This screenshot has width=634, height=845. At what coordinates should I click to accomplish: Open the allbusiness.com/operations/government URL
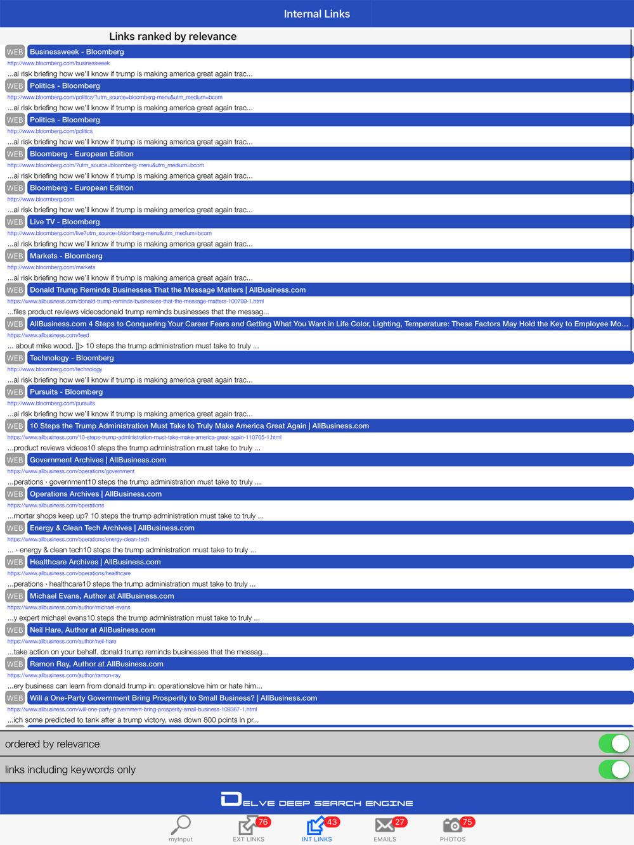point(71,472)
